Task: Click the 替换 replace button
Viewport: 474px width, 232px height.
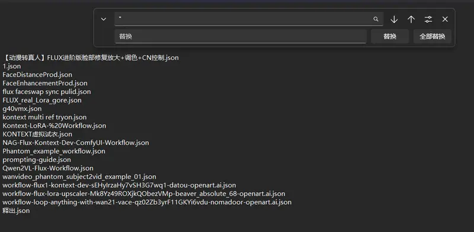Action: coord(390,36)
